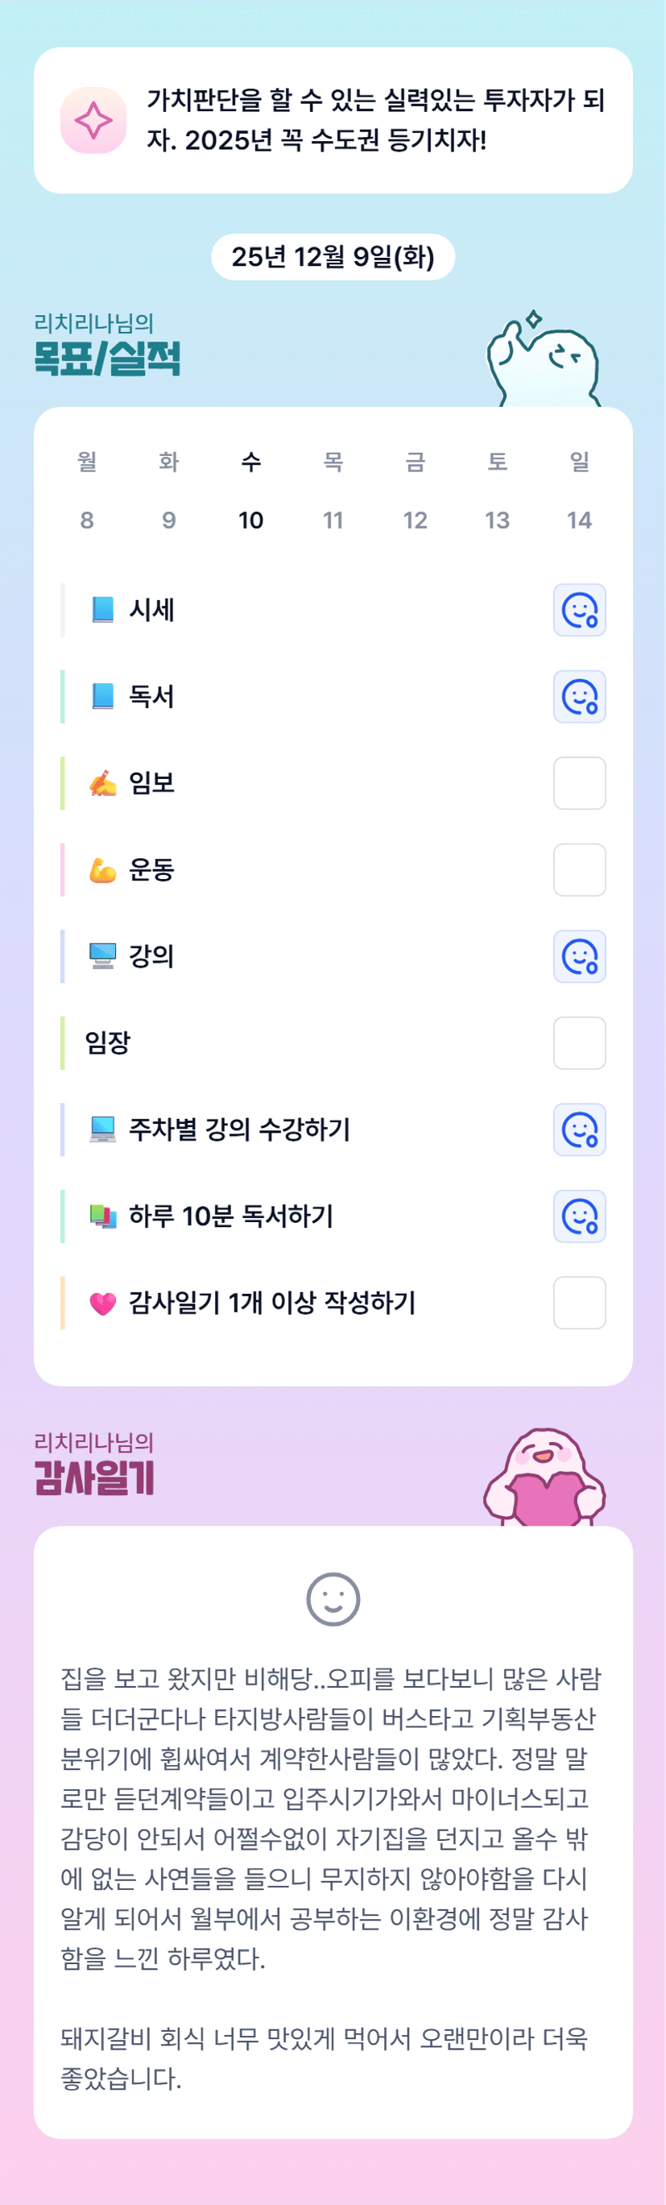Click the pink sparkle icon in goal banner
The height and width of the screenshot is (2205, 666).
tap(93, 121)
